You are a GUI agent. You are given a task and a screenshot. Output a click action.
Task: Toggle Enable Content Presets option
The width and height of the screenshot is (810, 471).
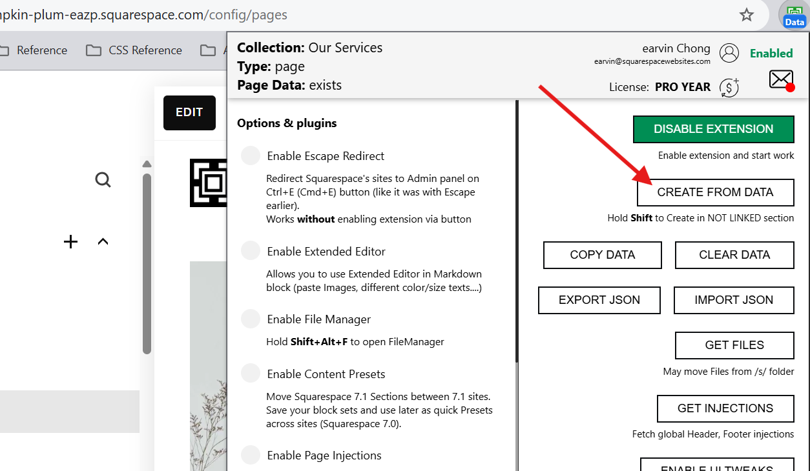coord(251,374)
